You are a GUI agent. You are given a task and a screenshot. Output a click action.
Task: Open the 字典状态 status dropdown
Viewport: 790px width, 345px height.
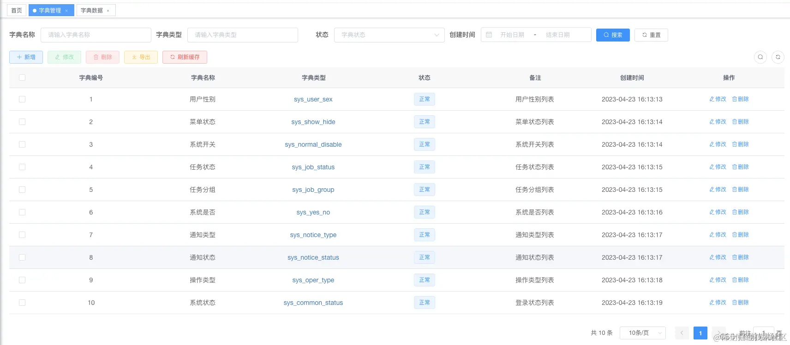point(389,35)
